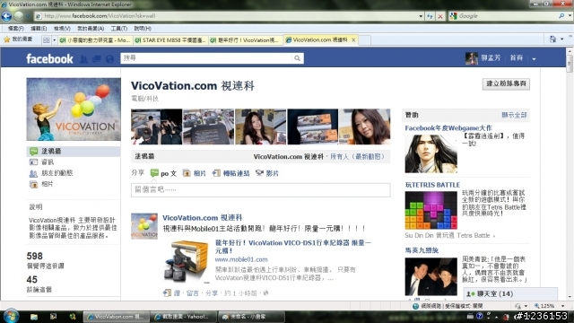This screenshot has width=574, height=323.
Task: Open the Favorites (A) menu
Action: 91,29
